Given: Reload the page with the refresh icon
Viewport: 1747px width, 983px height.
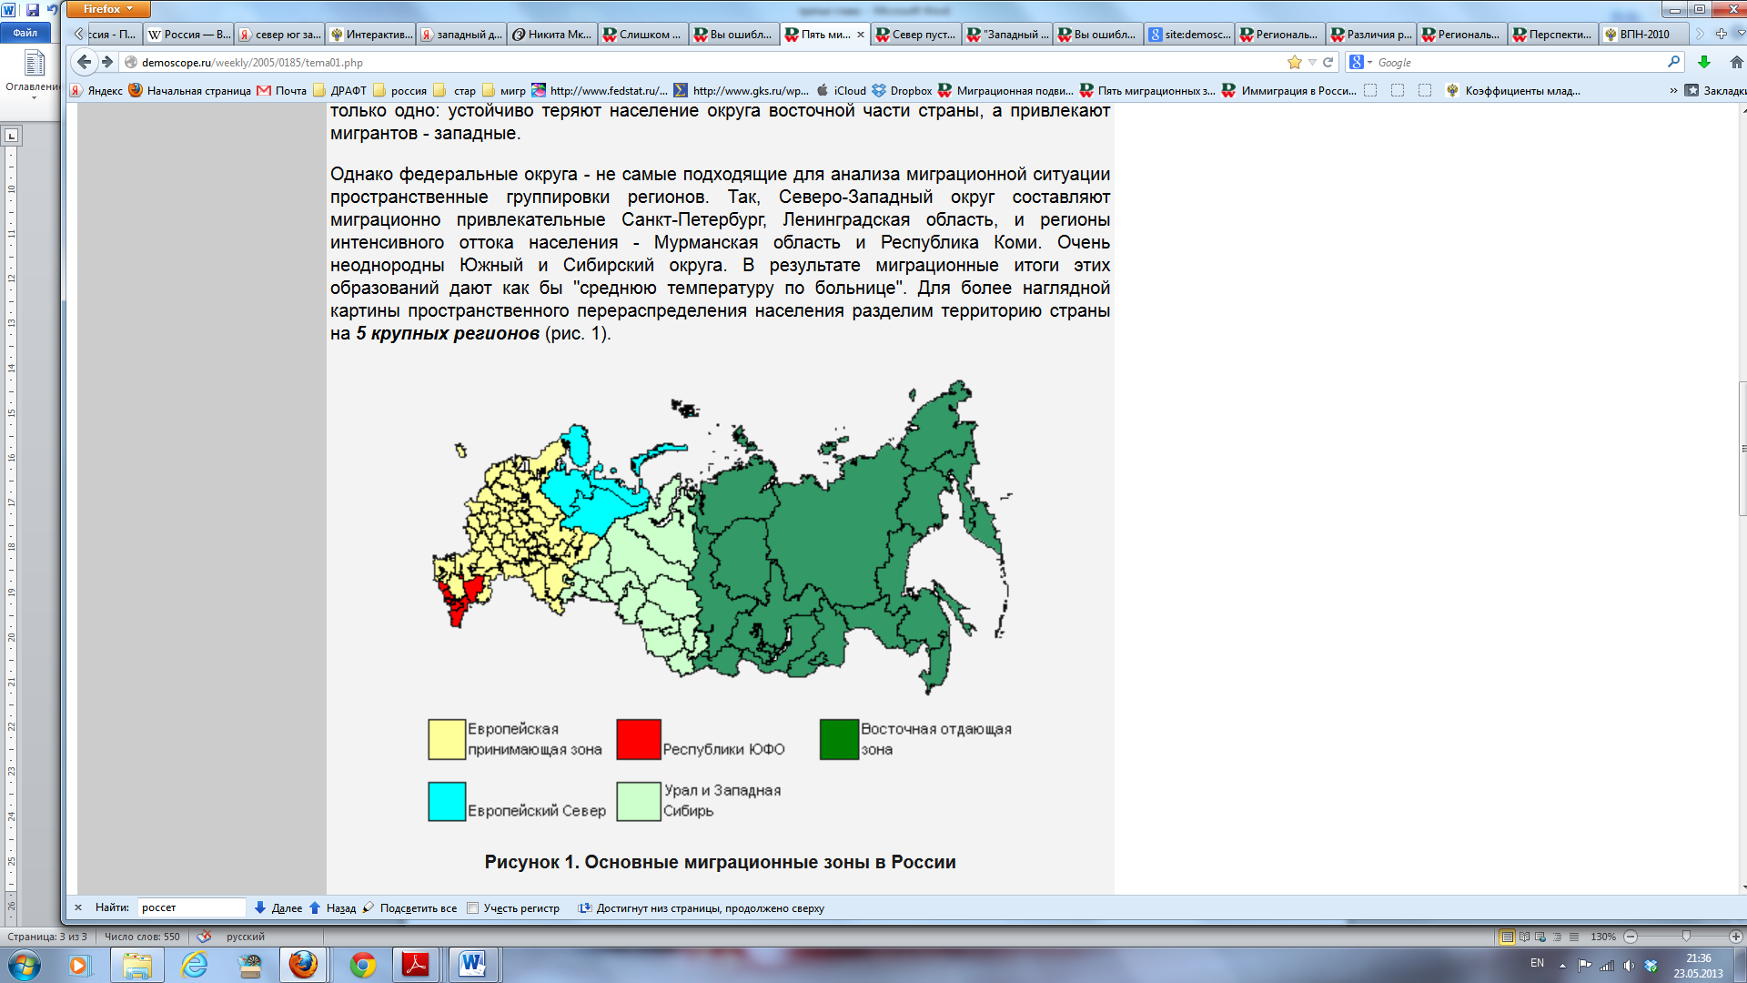Looking at the screenshot, I should (x=1328, y=62).
